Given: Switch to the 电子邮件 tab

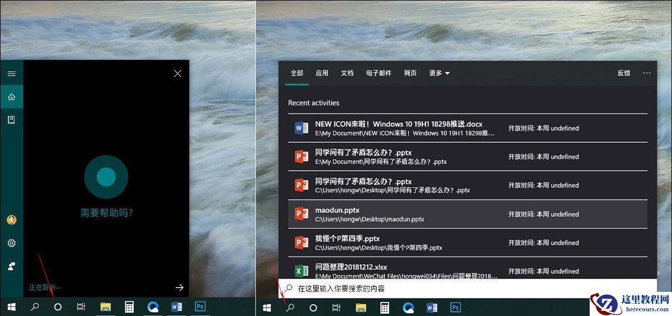Looking at the screenshot, I should click(x=379, y=73).
